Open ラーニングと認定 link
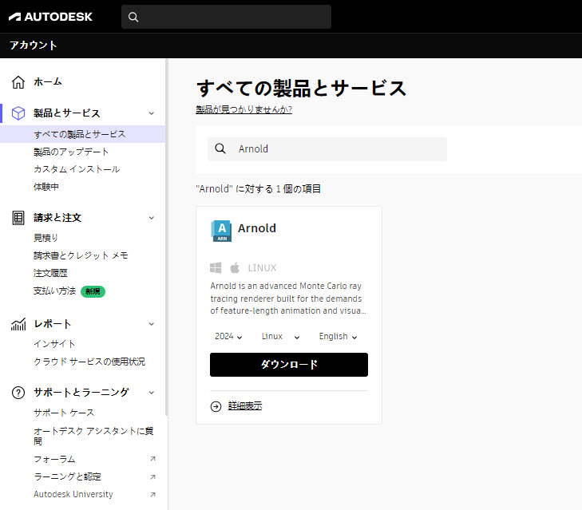Screen dimensions: 582x510 coord(67,476)
